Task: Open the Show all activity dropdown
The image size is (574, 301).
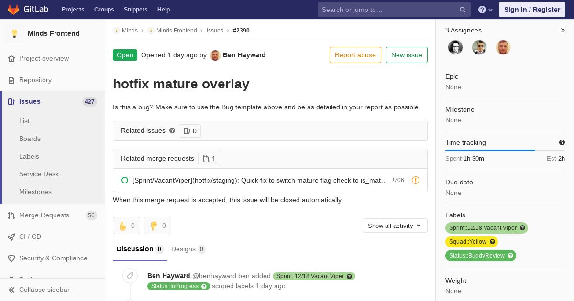Action: pyautogui.click(x=395, y=226)
